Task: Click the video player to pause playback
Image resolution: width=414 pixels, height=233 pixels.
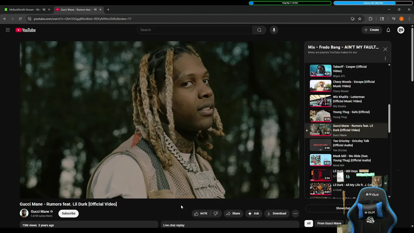Action: [x=159, y=120]
